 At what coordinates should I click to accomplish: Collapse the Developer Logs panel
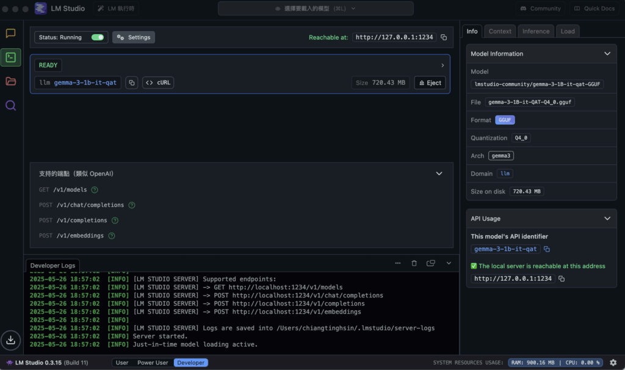click(x=449, y=263)
